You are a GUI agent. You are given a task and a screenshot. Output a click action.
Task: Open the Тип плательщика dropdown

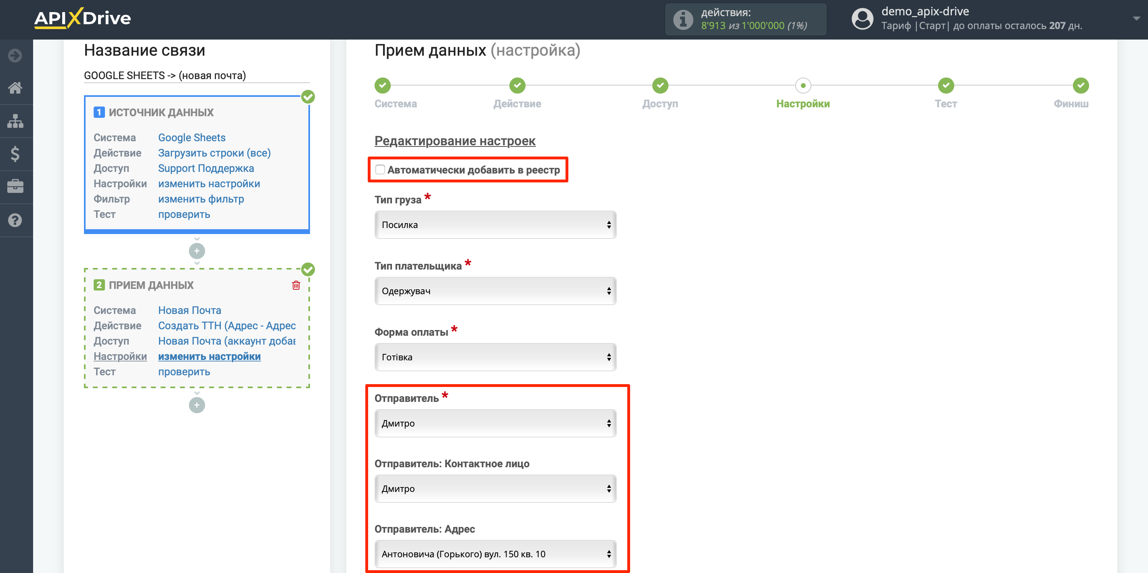pos(495,291)
